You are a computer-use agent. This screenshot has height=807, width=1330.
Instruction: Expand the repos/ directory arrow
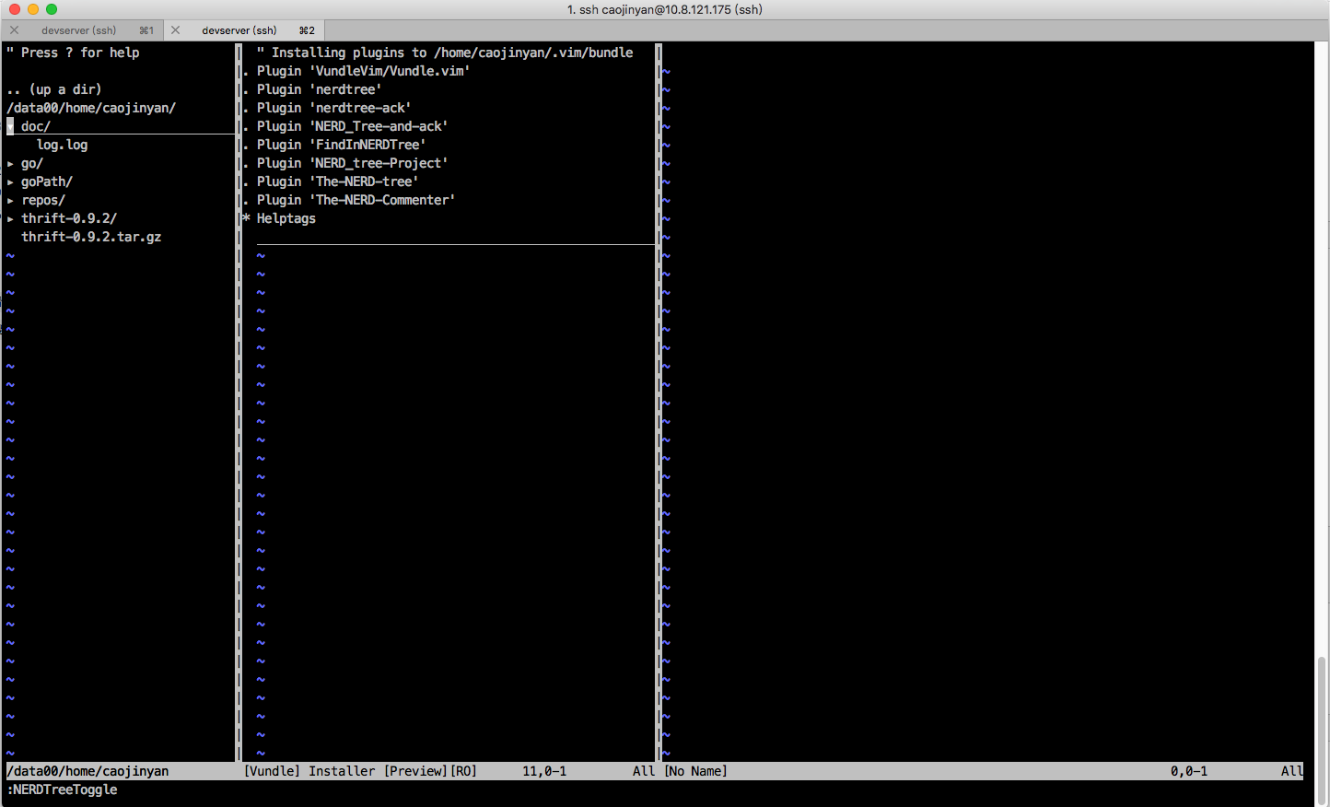click(10, 200)
